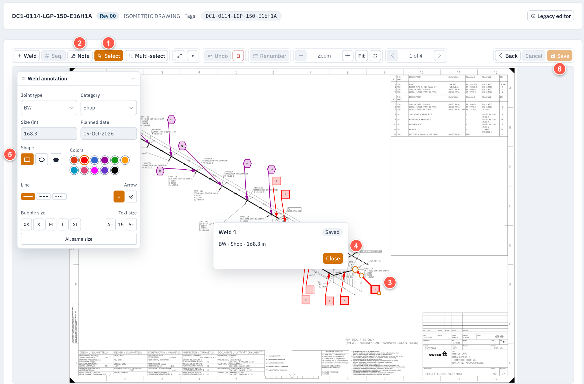Toggle fullscreen view icon
Viewport: 584px width, 384px height.
tap(375, 56)
